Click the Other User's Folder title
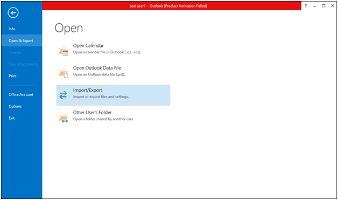This screenshot has width=338, height=200. [92, 113]
